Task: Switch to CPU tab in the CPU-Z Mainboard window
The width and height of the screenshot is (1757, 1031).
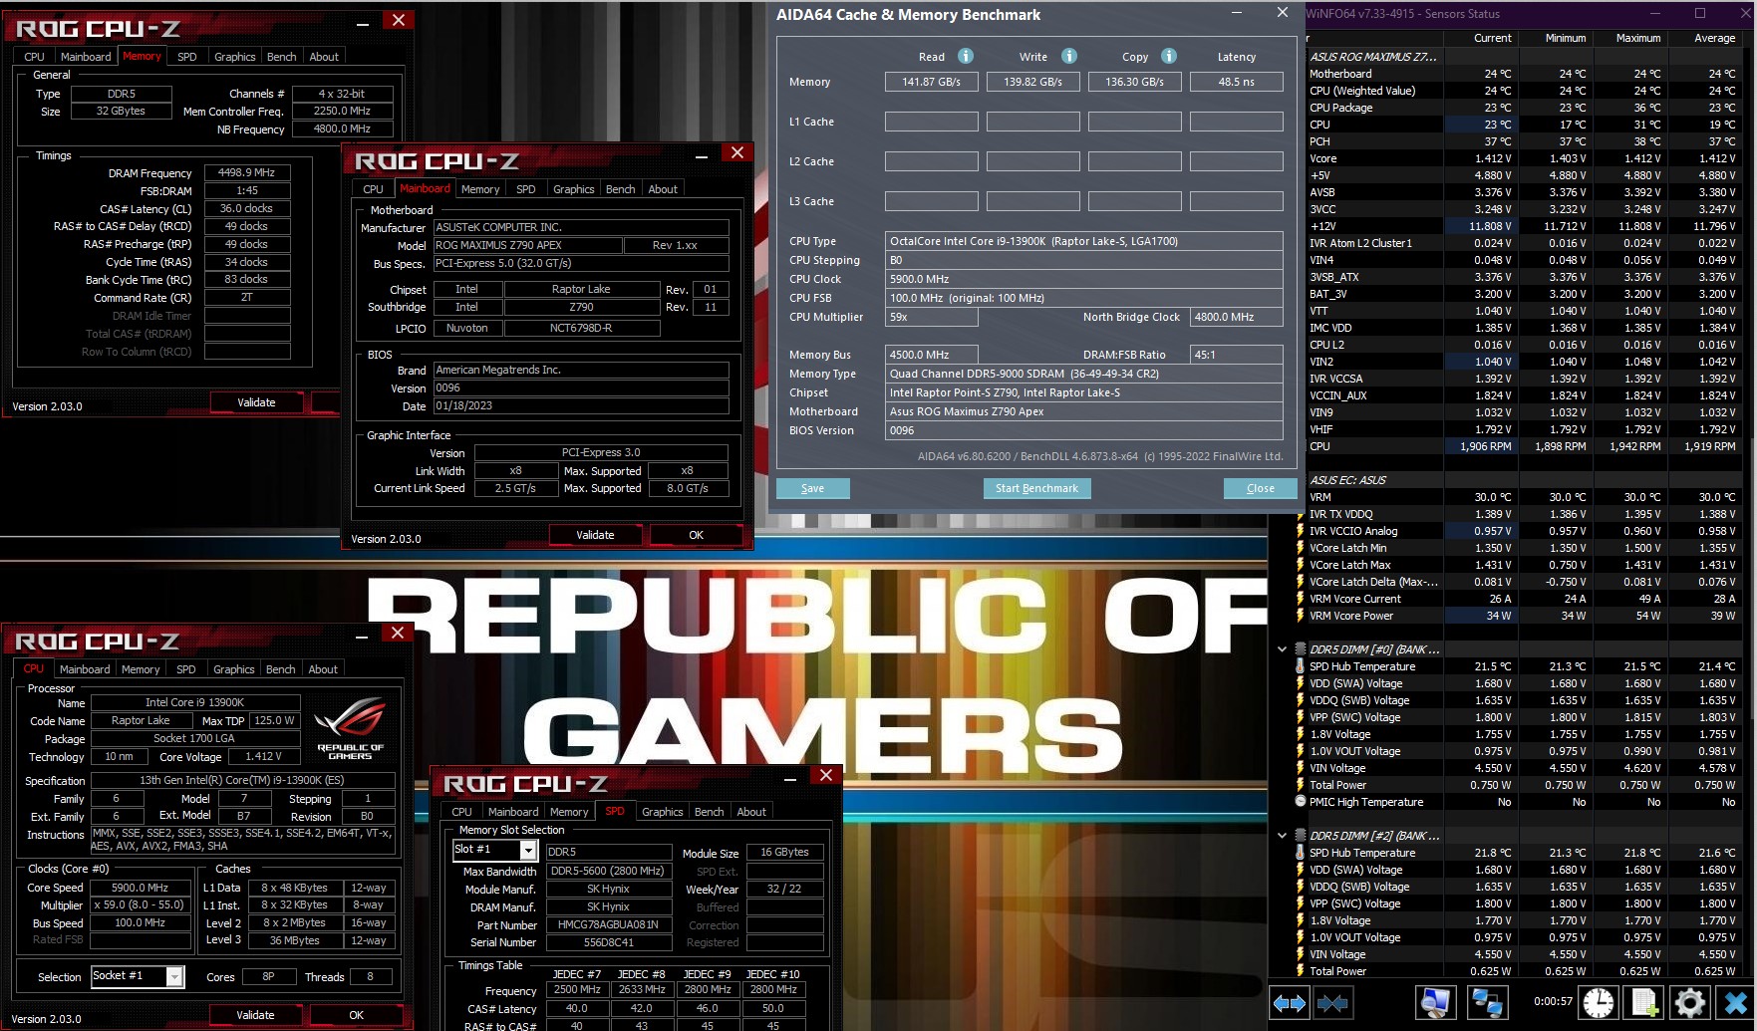Action: [373, 189]
